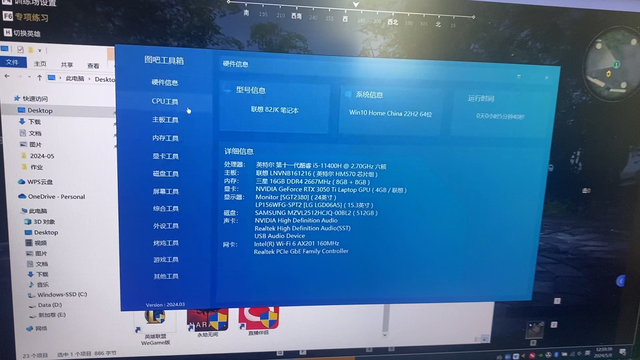This screenshot has width=640, height=360.
Task: Select 游戏工具 (Game Tool) icon
Action: [x=165, y=259]
